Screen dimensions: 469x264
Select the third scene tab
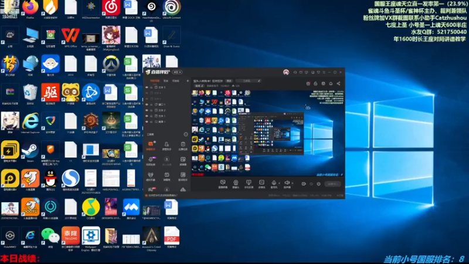[175, 81]
